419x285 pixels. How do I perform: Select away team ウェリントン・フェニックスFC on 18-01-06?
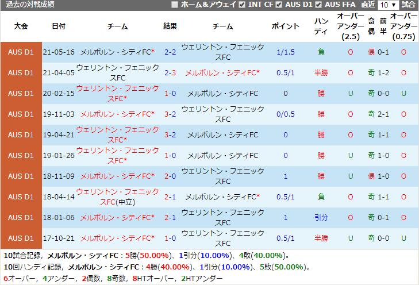click(x=222, y=218)
